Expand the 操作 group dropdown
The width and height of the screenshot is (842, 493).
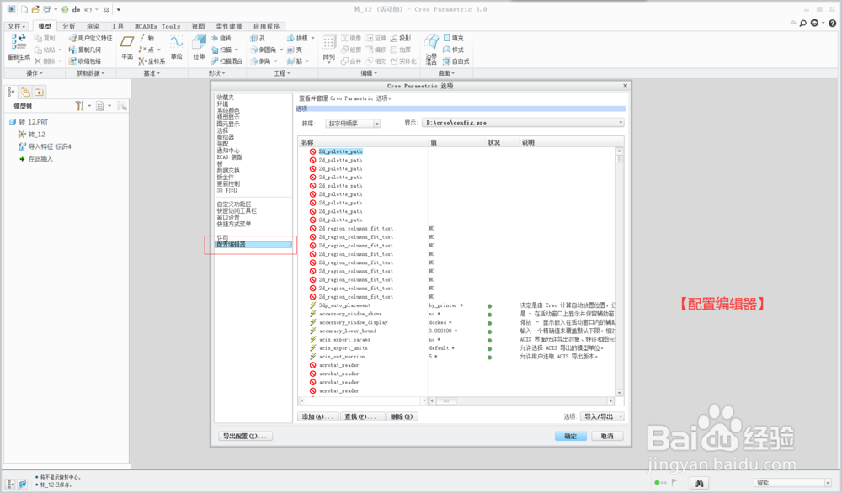click(x=35, y=73)
